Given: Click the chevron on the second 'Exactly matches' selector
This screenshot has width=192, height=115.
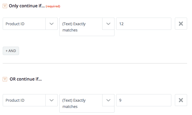Looking at the screenshot, I should pyautogui.click(x=108, y=100).
